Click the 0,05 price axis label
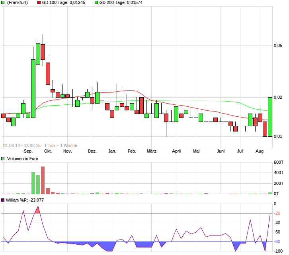289x255 pixels. coord(278,45)
